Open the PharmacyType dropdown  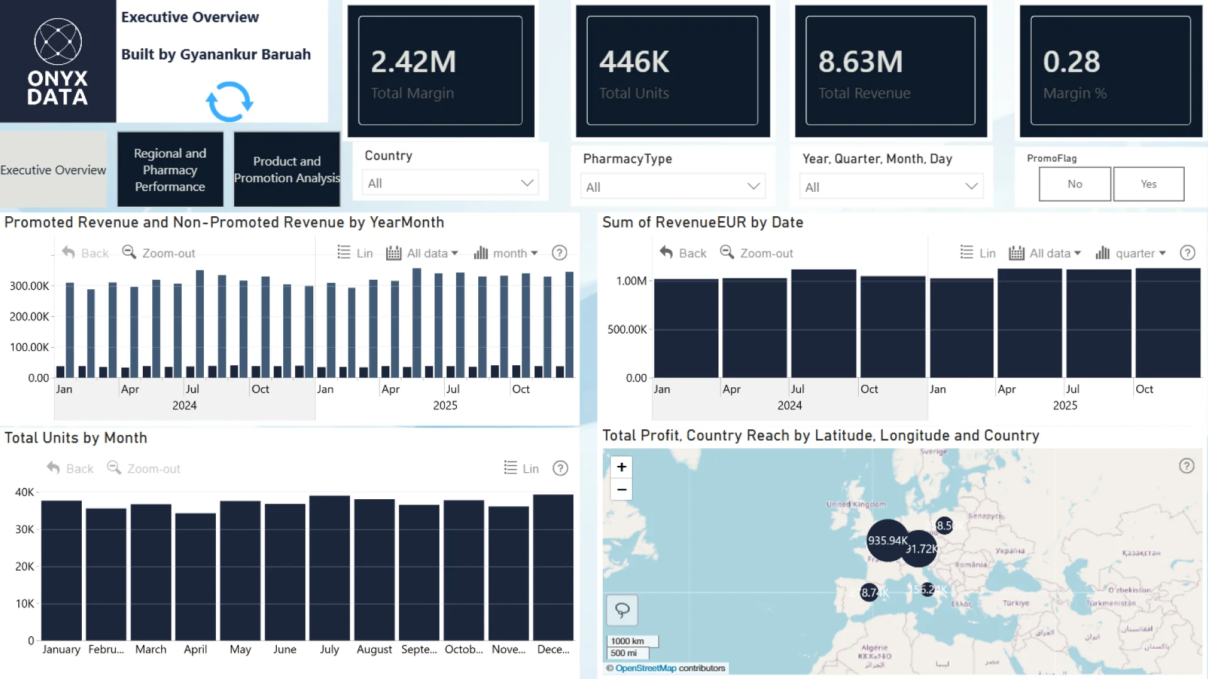coord(753,187)
